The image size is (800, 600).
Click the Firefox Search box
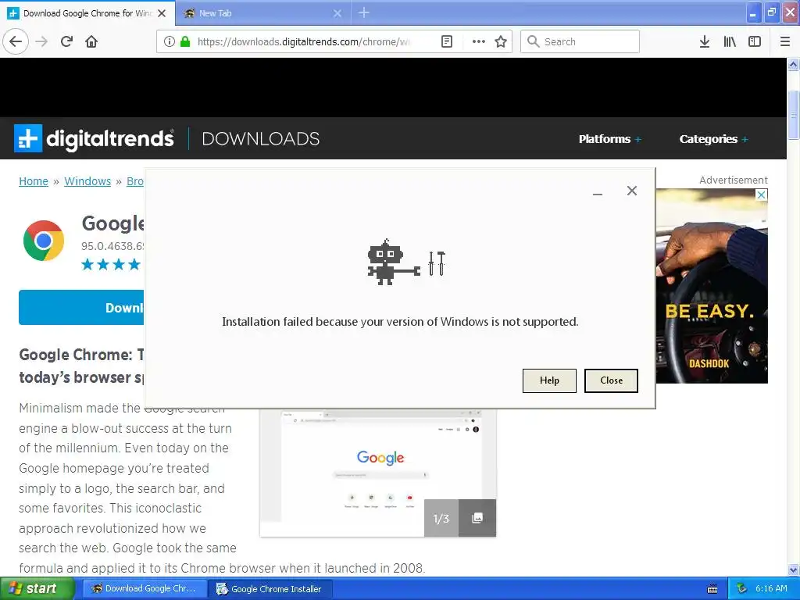580,41
